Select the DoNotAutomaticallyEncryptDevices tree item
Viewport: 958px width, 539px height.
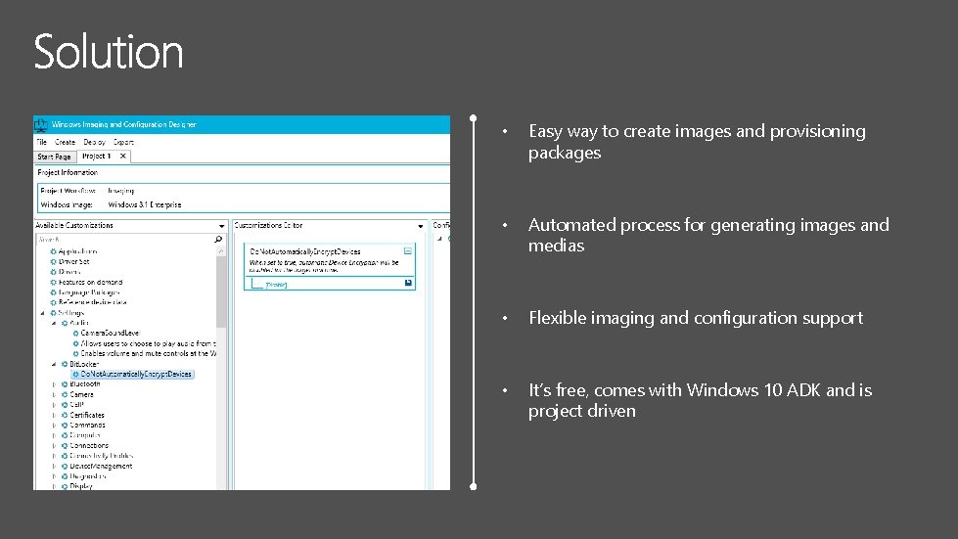(x=132, y=375)
